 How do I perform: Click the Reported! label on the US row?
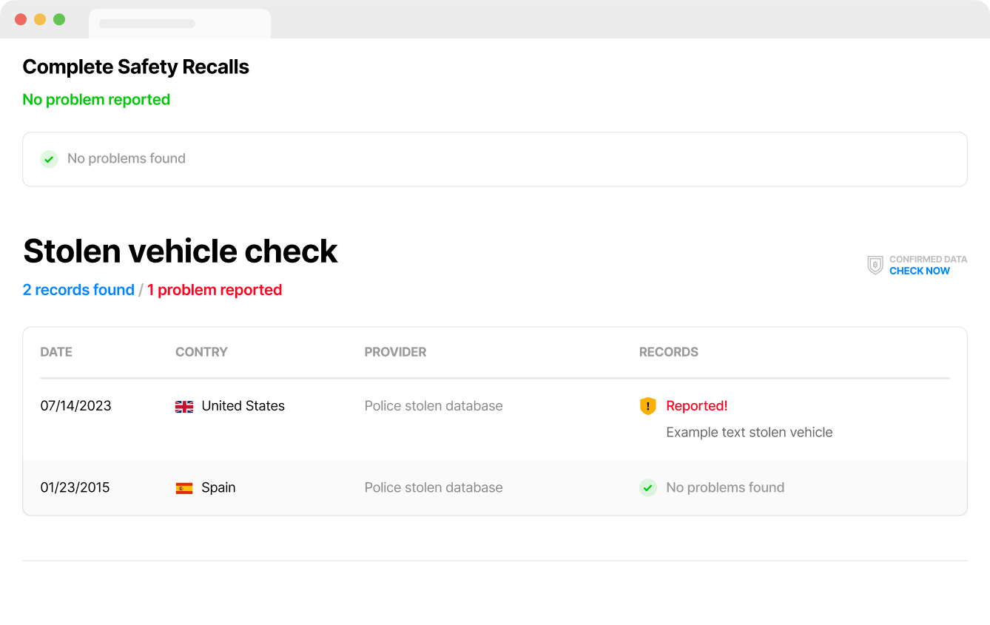[696, 406]
